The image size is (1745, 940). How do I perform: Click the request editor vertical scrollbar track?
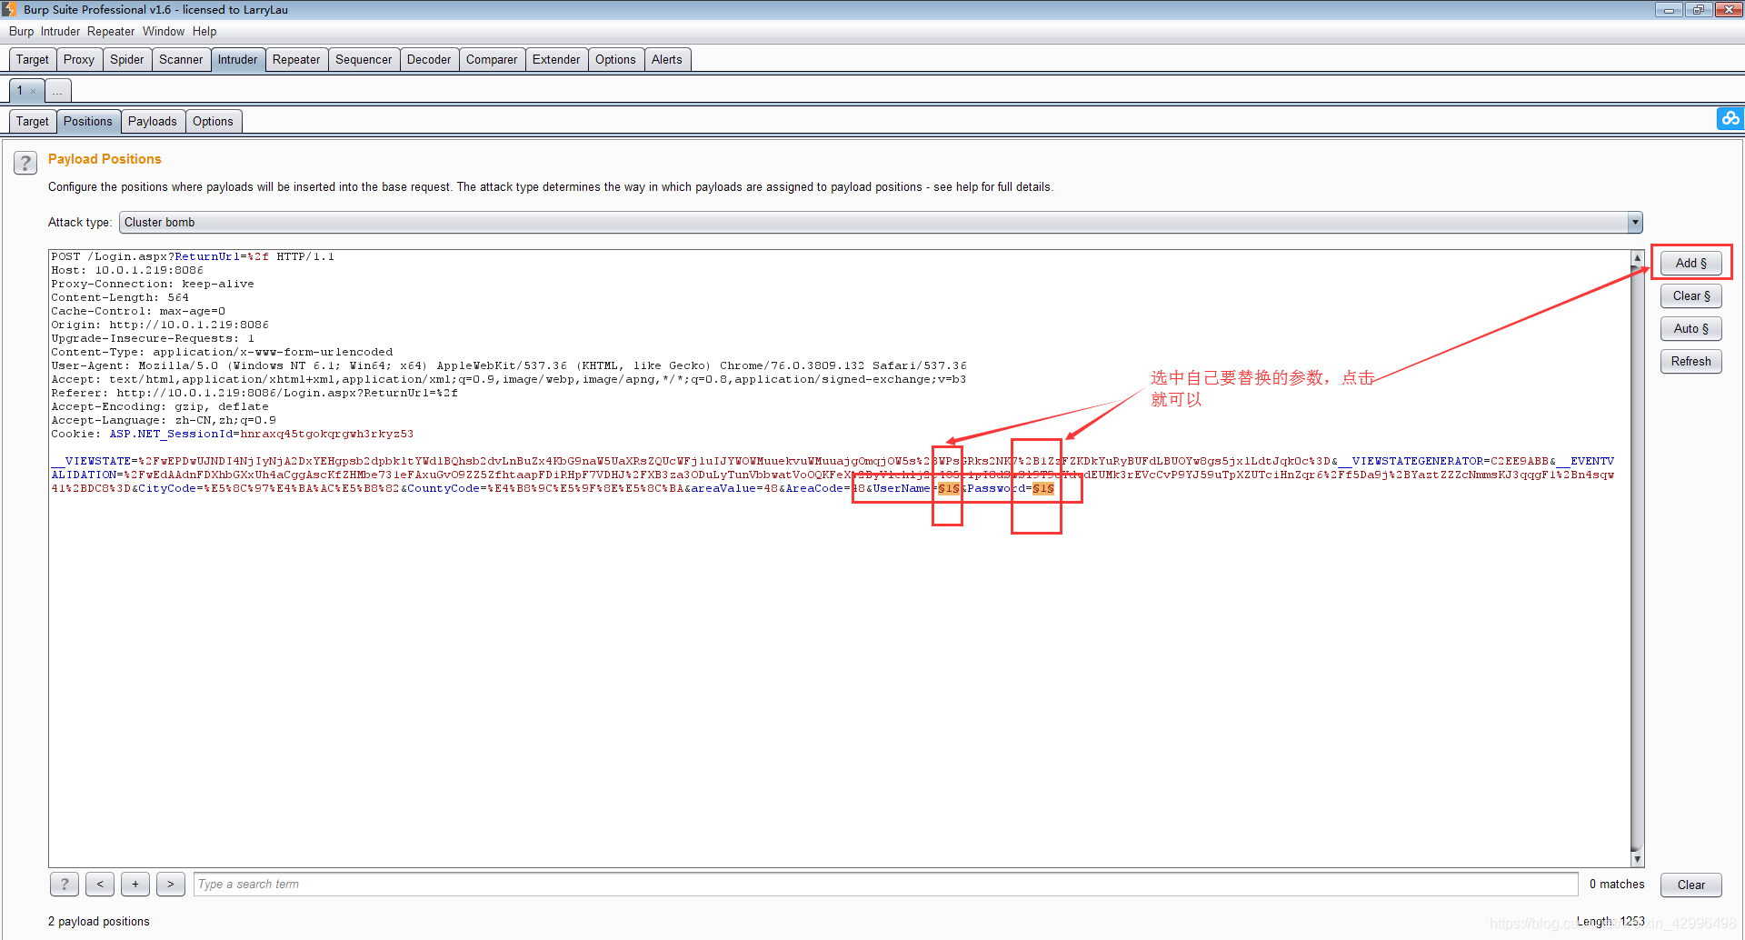pyautogui.click(x=1638, y=558)
